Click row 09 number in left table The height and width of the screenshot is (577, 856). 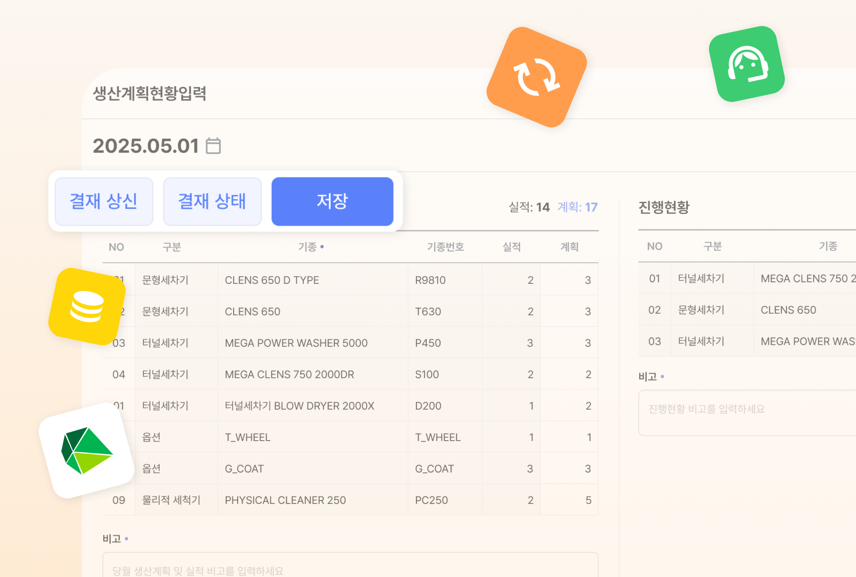coord(119,500)
